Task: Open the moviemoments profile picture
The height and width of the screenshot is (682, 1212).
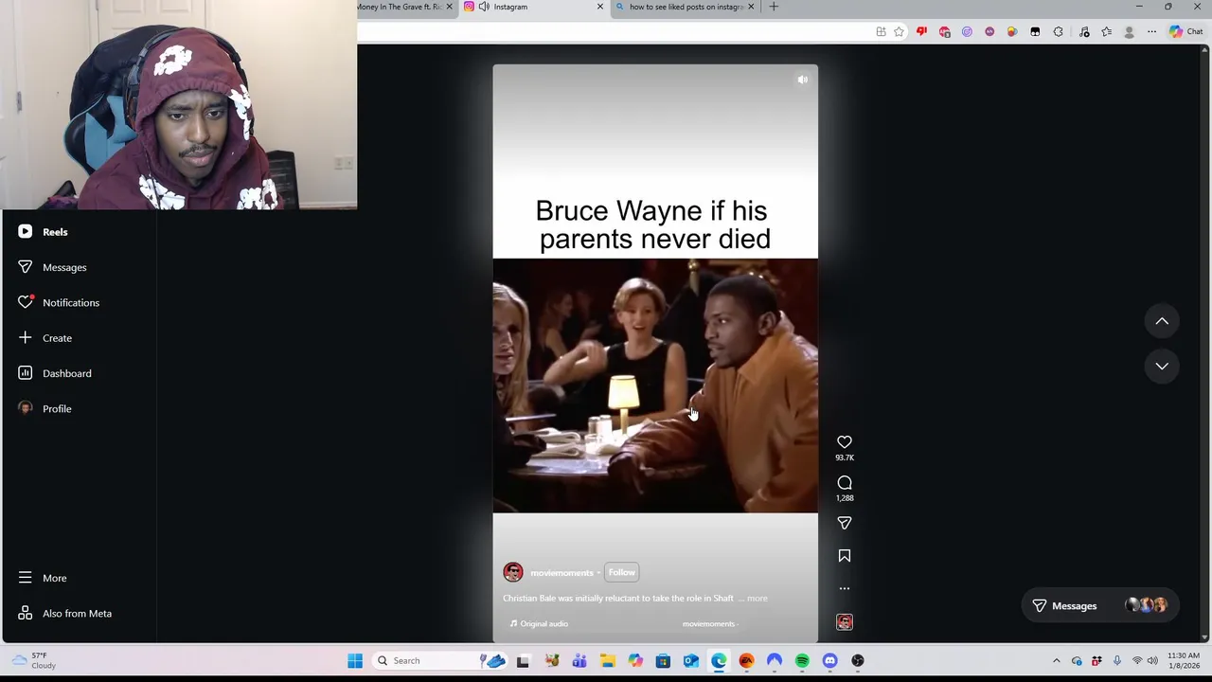Action: point(513,572)
